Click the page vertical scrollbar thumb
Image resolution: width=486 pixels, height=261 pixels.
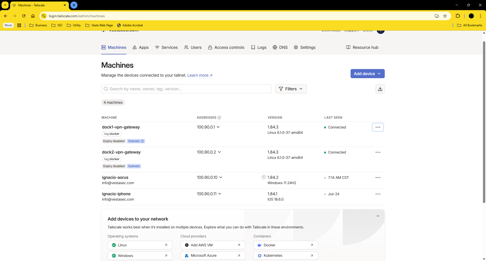(x=484, y=122)
